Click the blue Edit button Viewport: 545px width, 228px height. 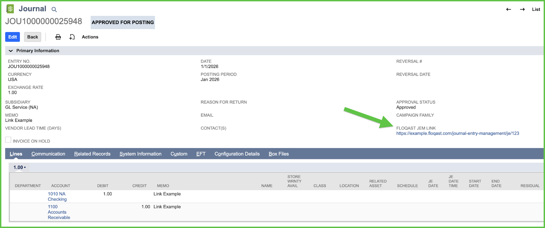13,37
